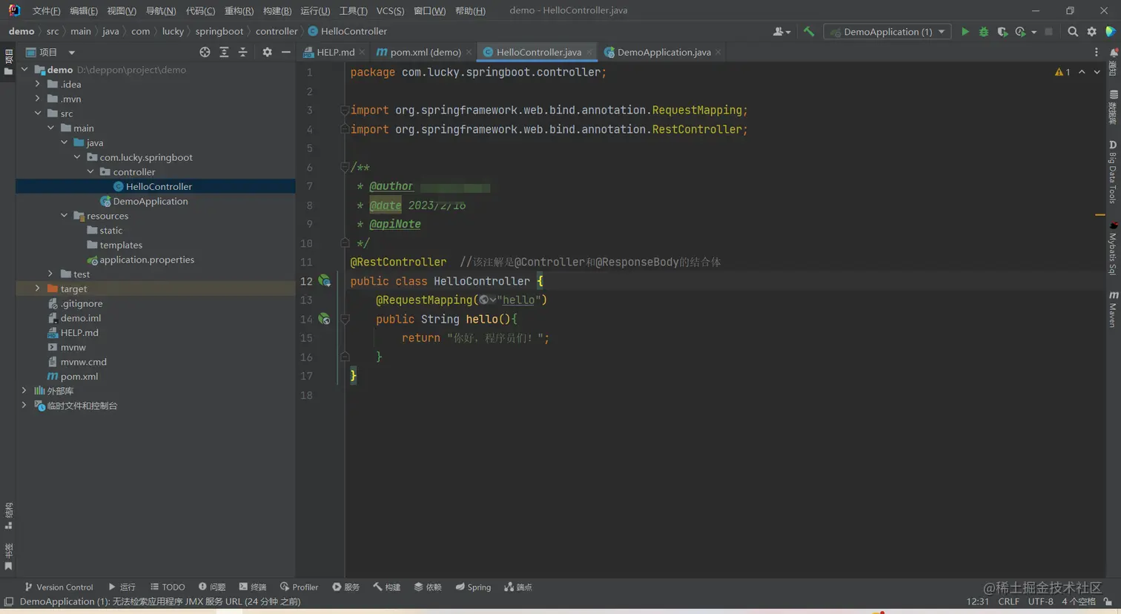Viewport: 1121px width, 614px height.
Task: Collapse all icon in project panel
Action: coord(242,52)
